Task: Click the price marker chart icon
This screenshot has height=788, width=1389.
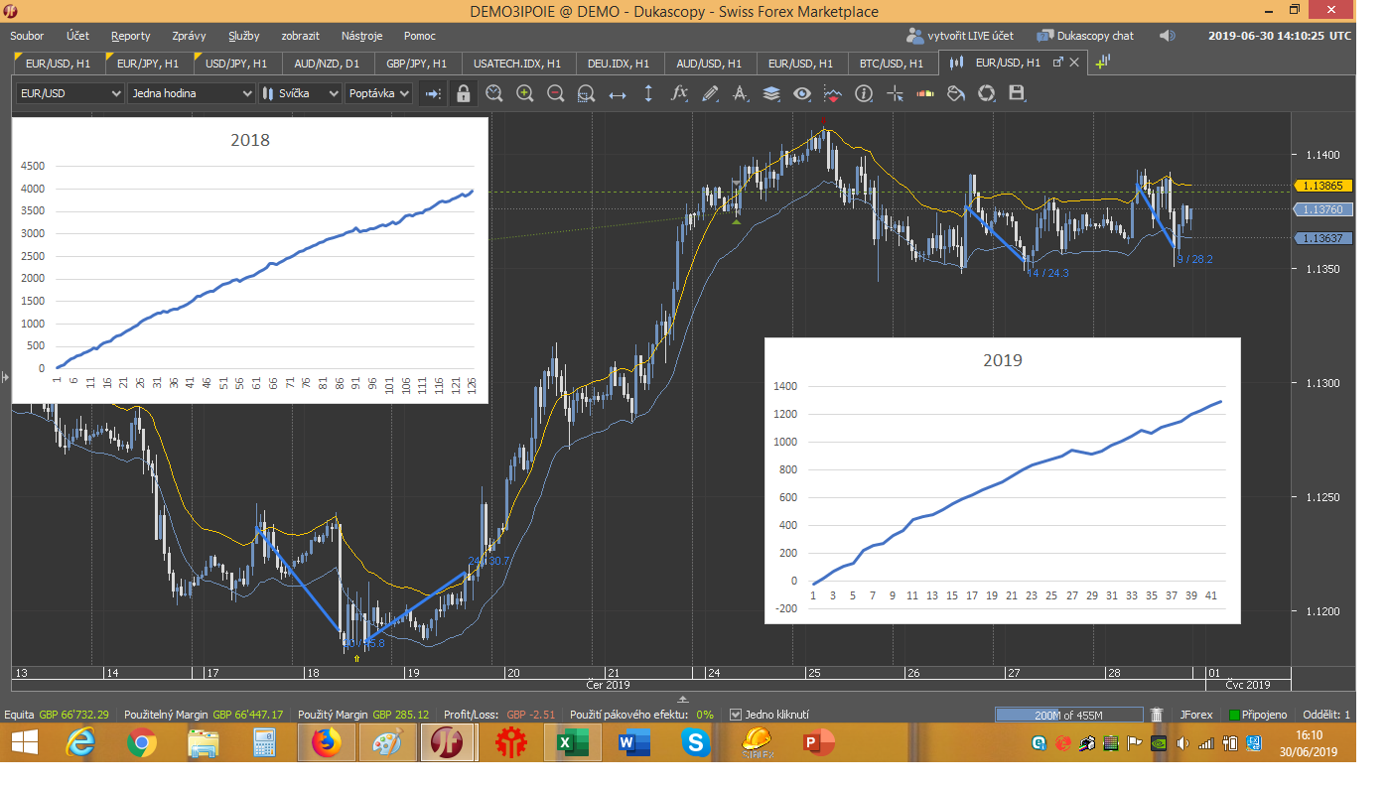Action: pyautogui.click(x=833, y=93)
